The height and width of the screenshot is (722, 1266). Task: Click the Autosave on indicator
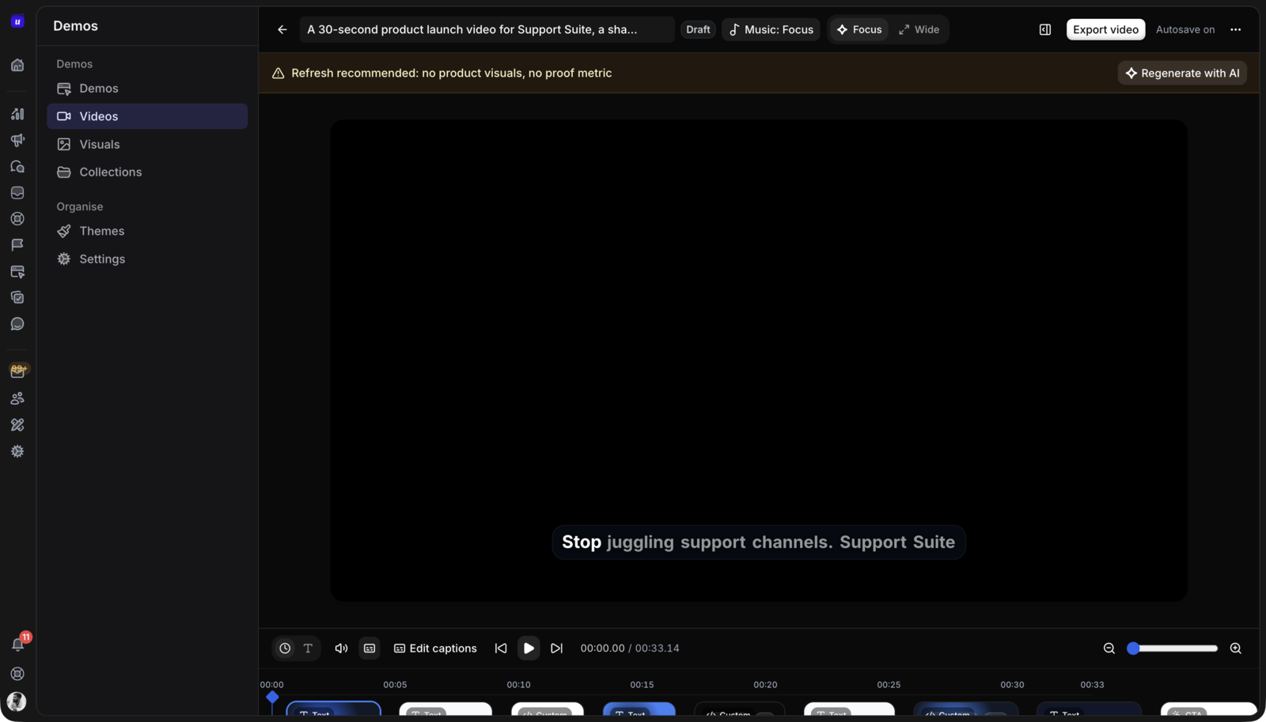[1185, 29]
